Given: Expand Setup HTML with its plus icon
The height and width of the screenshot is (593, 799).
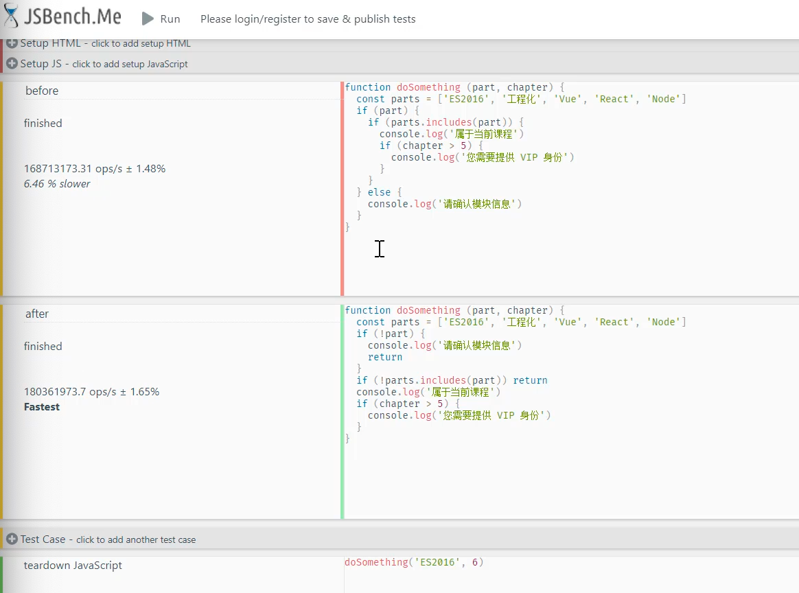Looking at the screenshot, I should coord(12,43).
